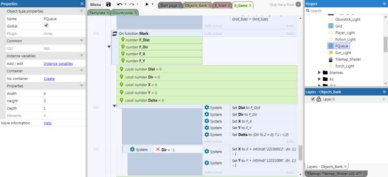Viewport: 388px width, 177px height.
Task: Click the System gear for Set Dist action
Action: point(207,108)
